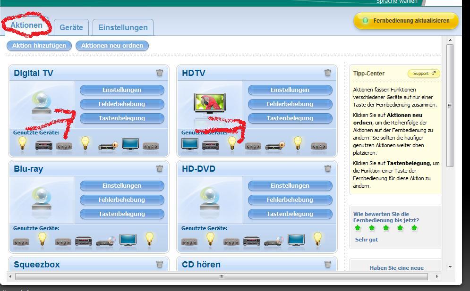Click trash icon next to CD hören
The width and height of the screenshot is (470, 291).
(x=328, y=264)
